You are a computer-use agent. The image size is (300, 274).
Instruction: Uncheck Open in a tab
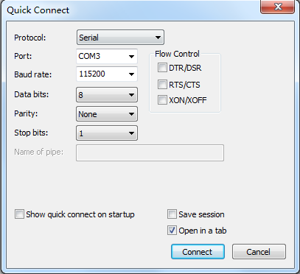tap(172, 231)
